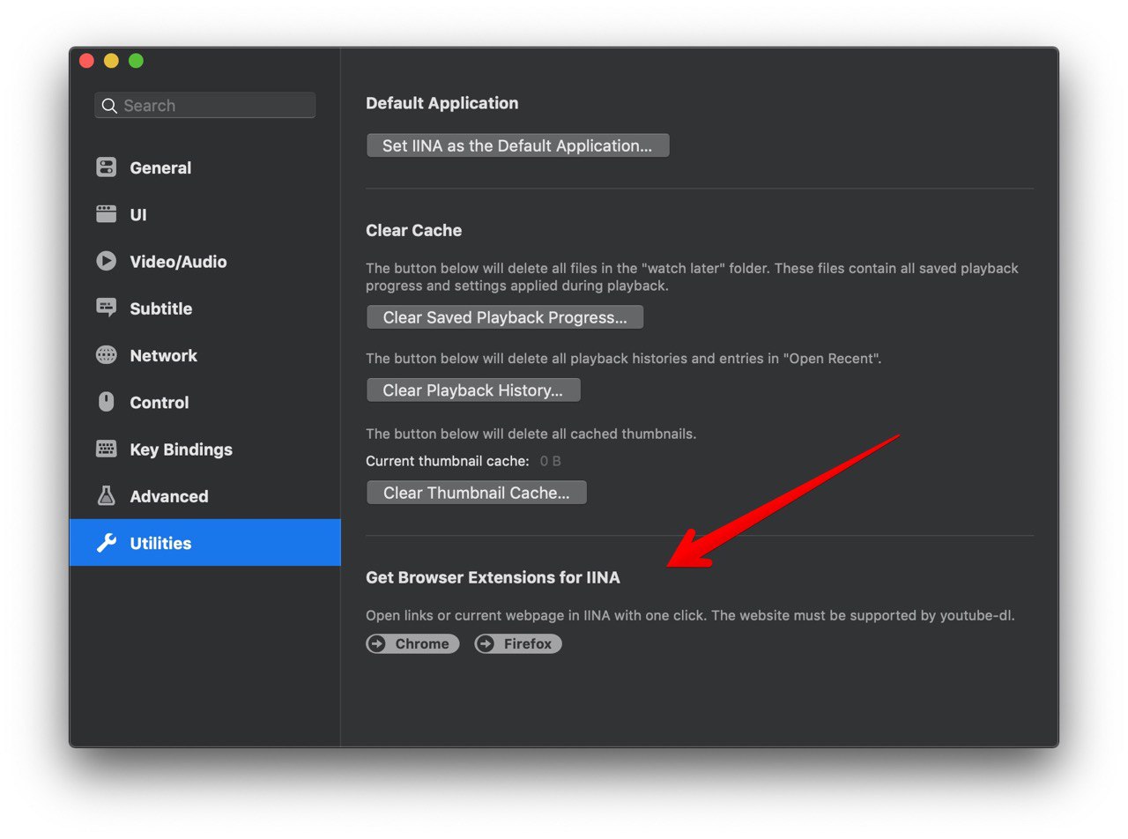Click the 'Clear Cache' heading
Screen dimensions: 1128x839
[x=413, y=230]
